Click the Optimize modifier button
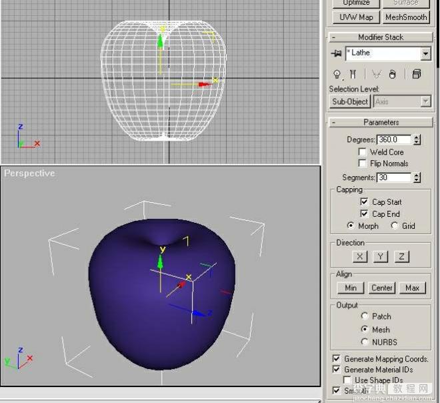 356,3
